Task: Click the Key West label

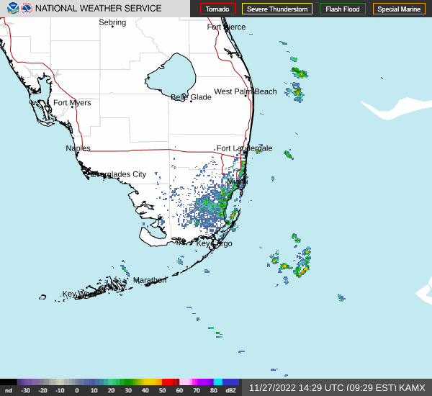Action: click(x=76, y=294)
